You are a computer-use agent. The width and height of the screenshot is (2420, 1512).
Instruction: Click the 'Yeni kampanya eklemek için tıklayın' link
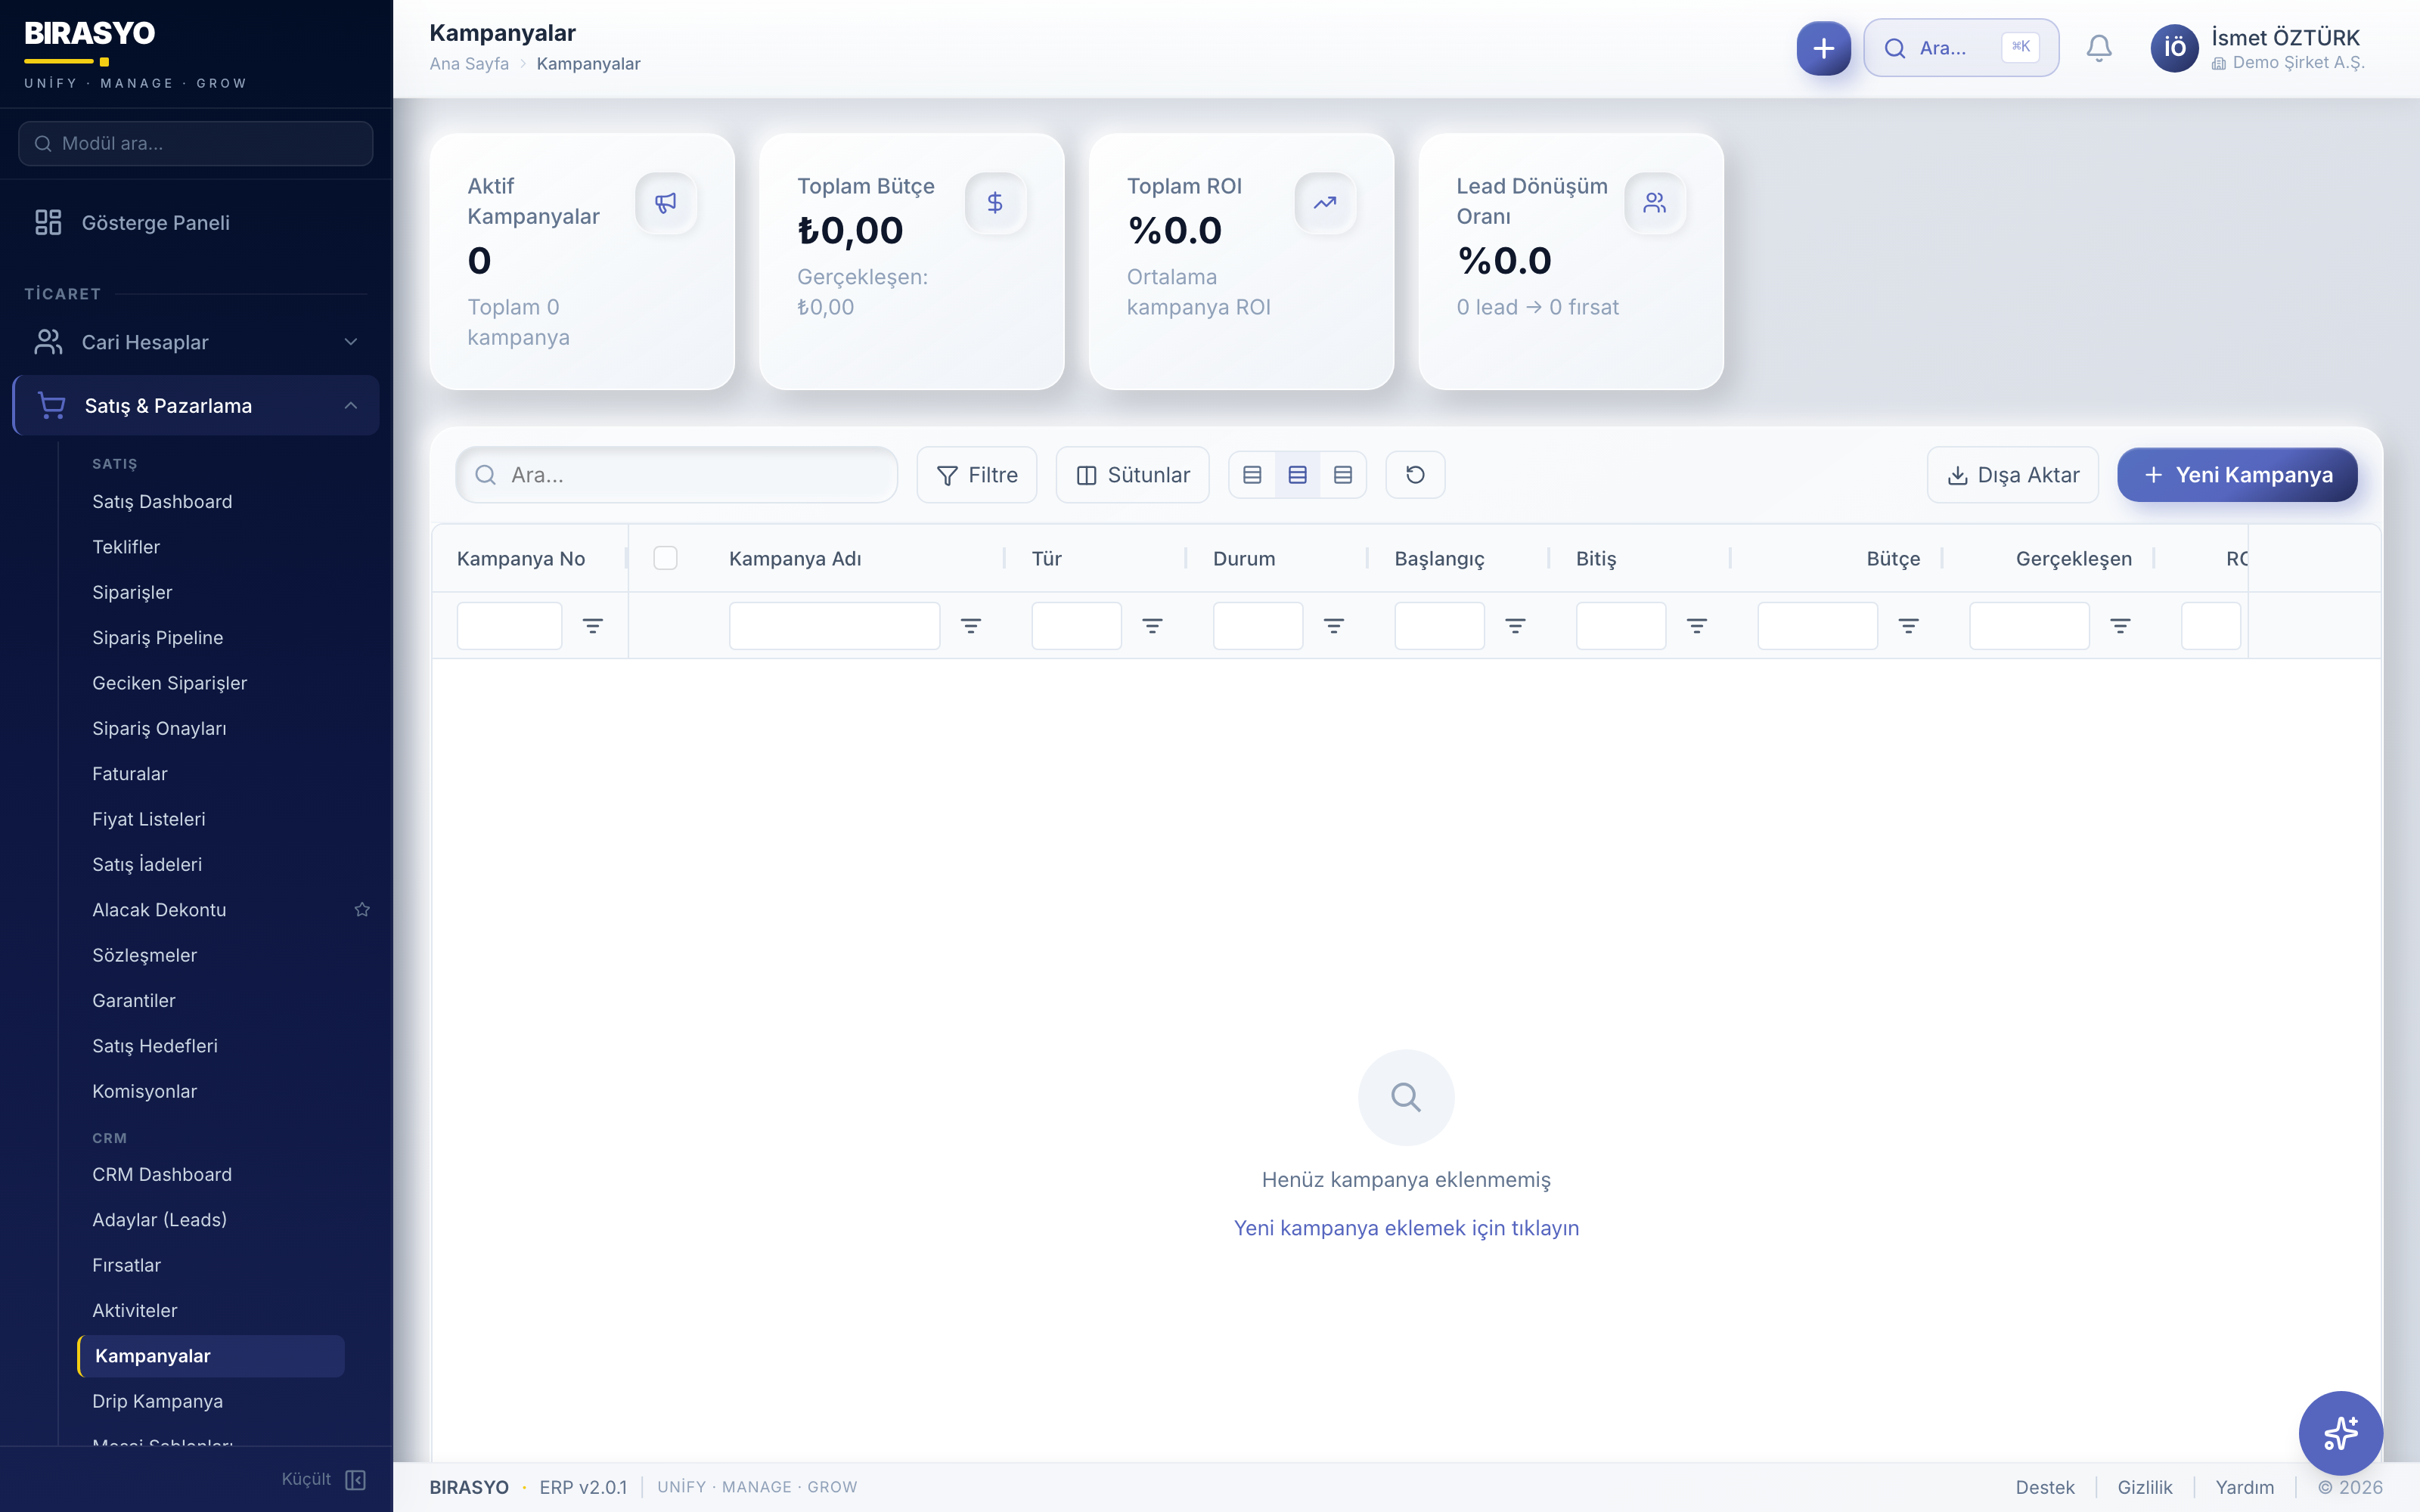(1406, 1227)
